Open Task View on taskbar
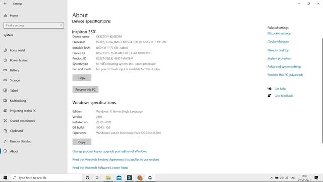The width and height of the screenshot is (323, 182). (x=97, y=178)
